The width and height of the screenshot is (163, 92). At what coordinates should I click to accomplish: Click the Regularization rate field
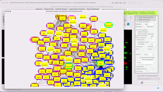click(x=153, y=69)
